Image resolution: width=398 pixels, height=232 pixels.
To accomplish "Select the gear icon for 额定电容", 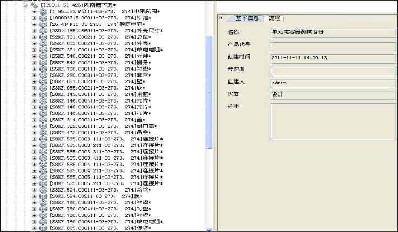I will [43, 24].
